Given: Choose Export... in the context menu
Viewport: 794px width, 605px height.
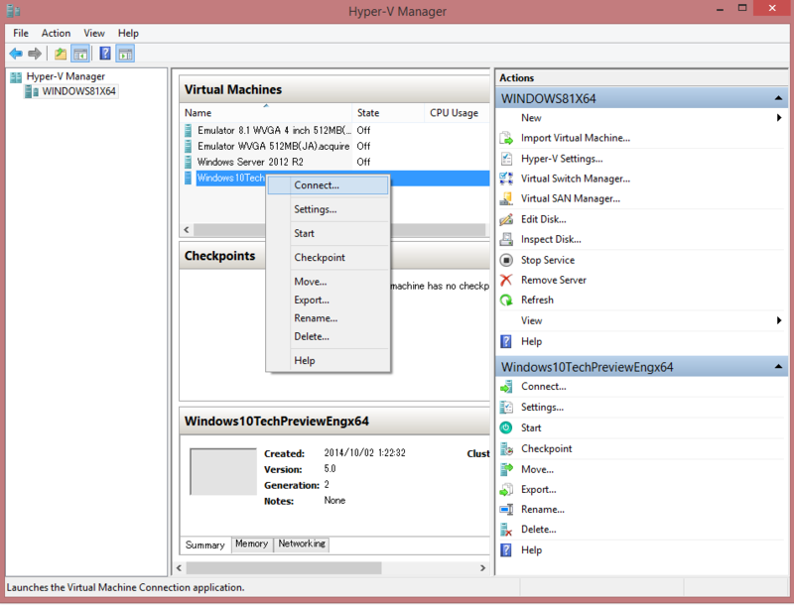Looking at the screenshot, I should tap(329, 300).
